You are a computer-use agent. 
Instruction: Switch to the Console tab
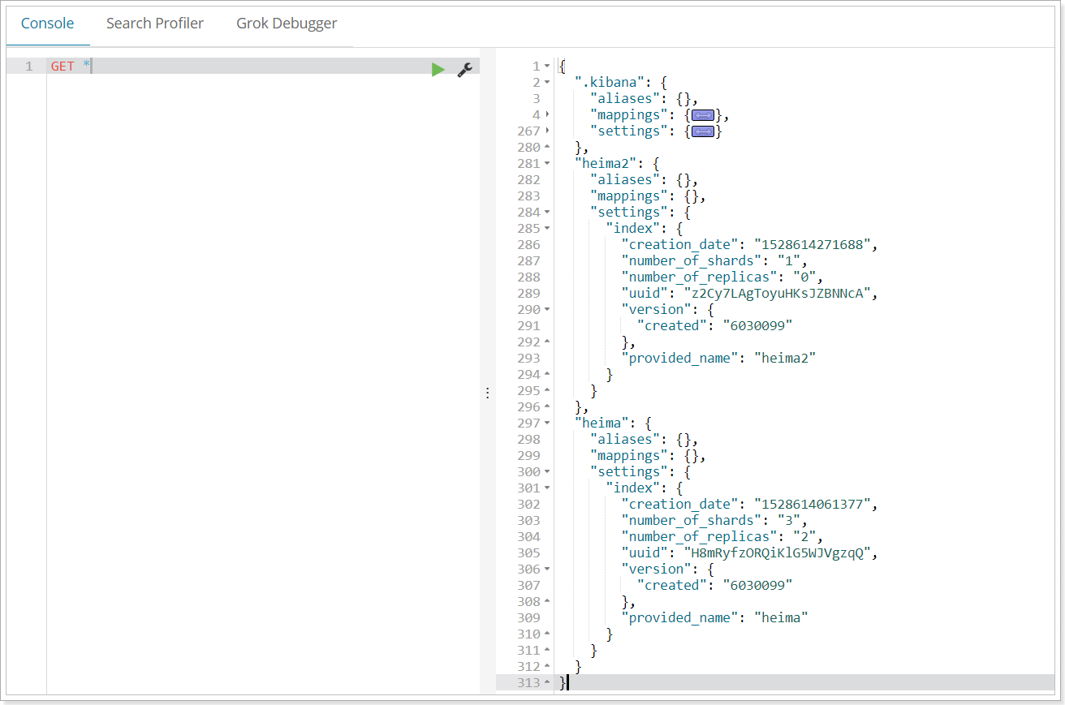coord(48,24)
